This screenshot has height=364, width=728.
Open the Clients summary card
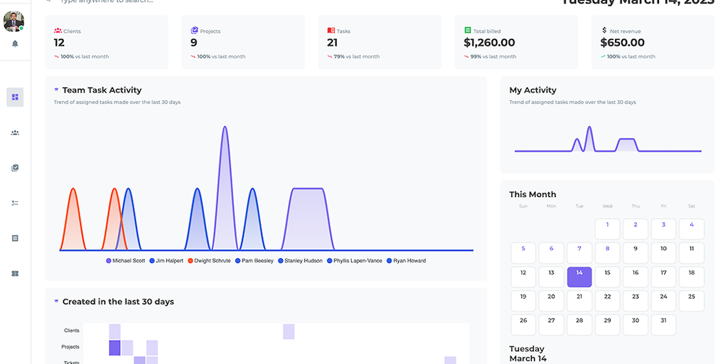[x=107, y=43]
